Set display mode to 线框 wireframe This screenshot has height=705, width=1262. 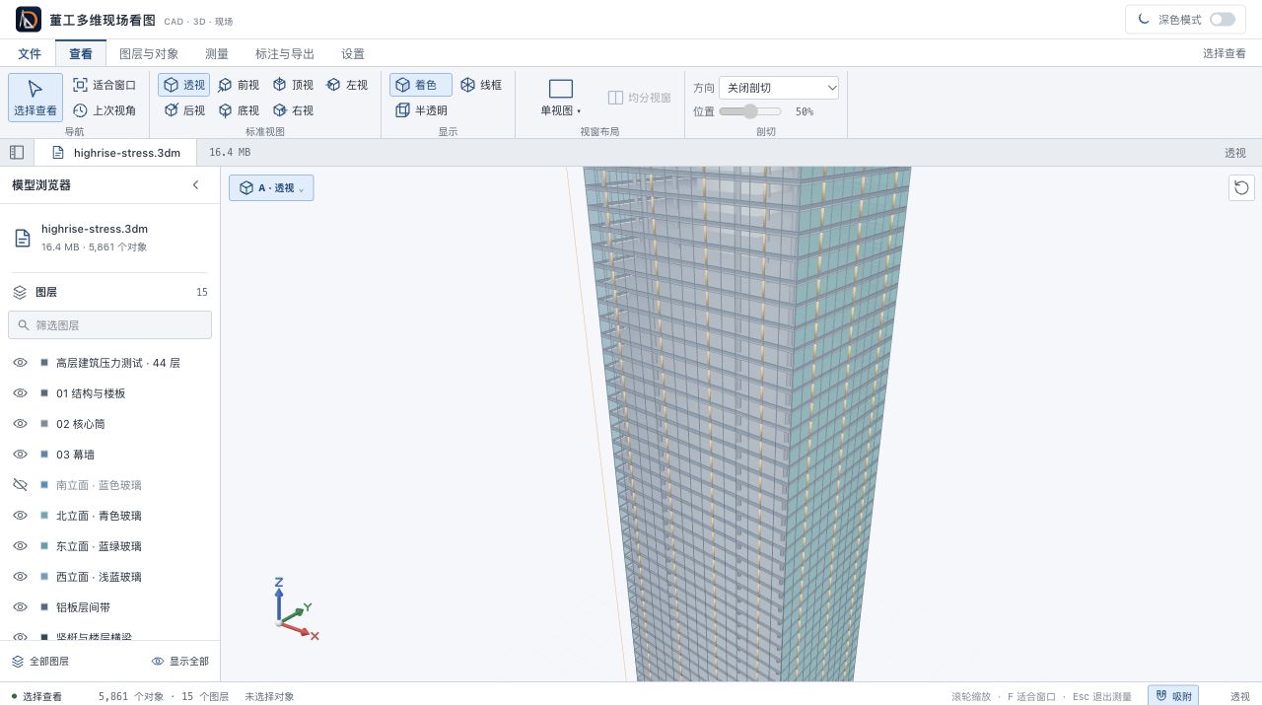pos(481,85)
